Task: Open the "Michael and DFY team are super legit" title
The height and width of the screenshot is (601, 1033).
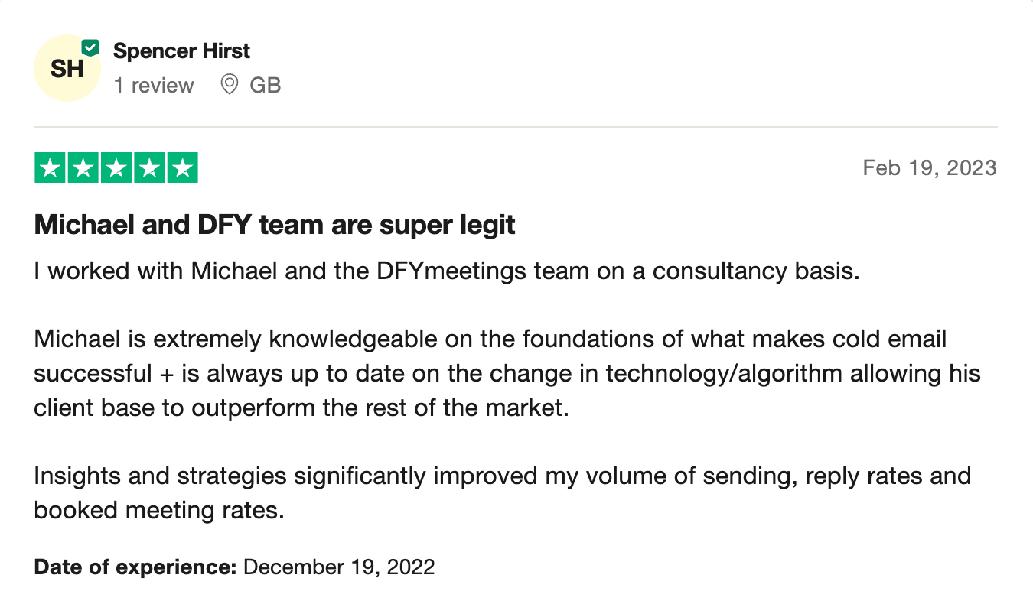Action: tap(275, 226)
